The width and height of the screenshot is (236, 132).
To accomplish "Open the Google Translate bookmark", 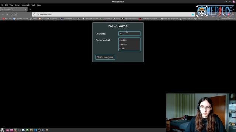I will [21, 19].
